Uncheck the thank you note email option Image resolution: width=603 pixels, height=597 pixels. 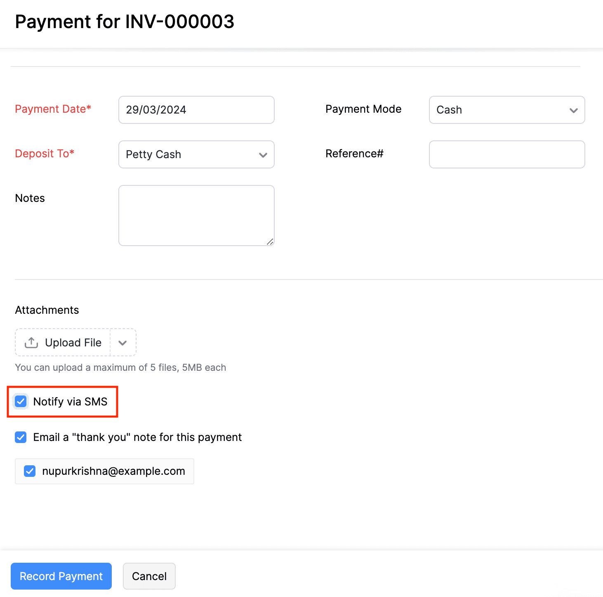point(21,437)
